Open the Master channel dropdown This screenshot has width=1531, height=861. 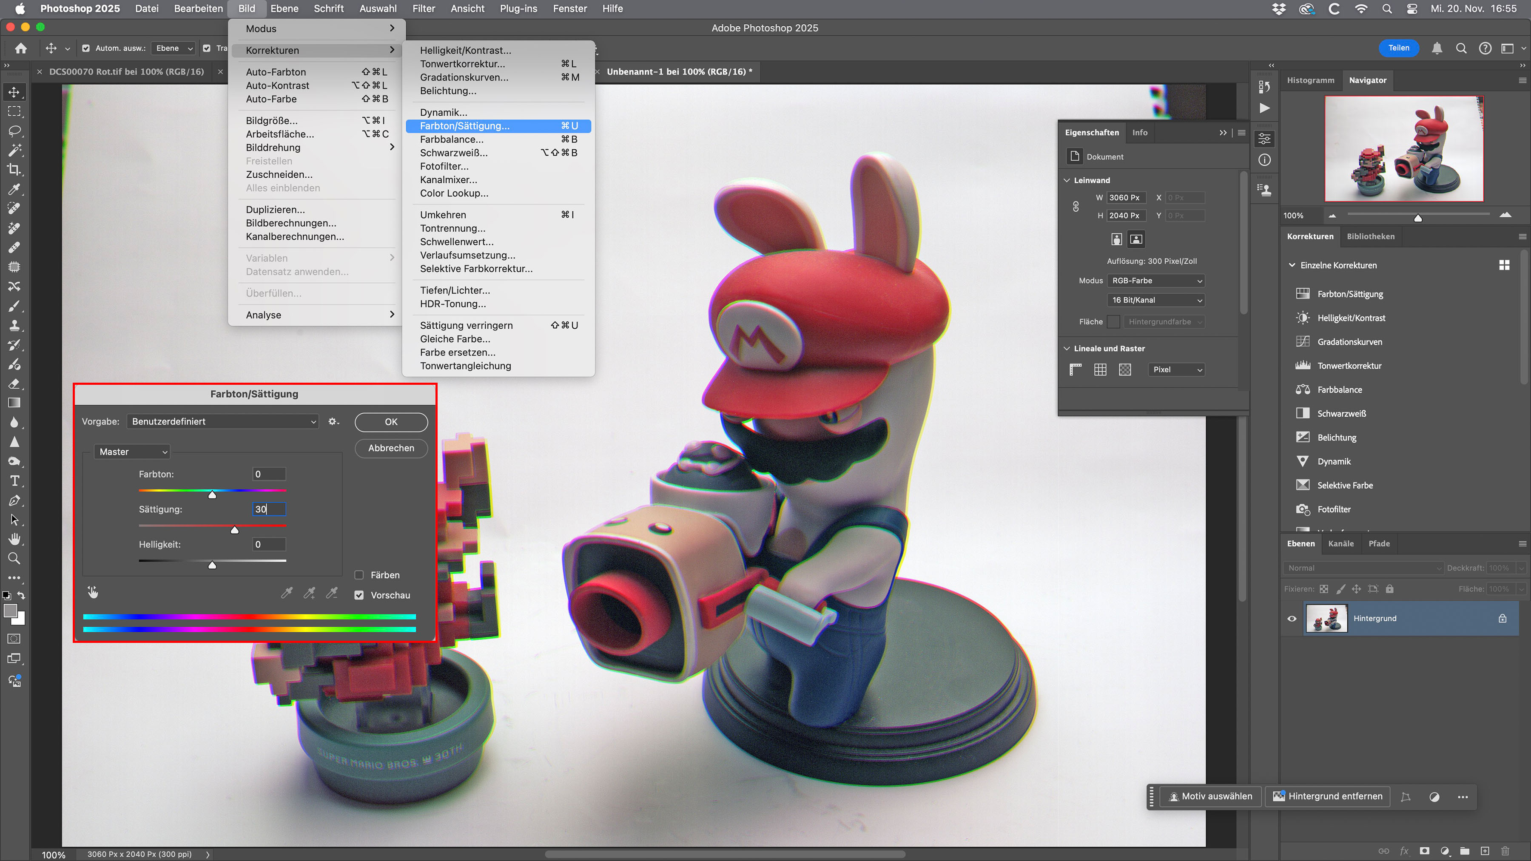pos(132,452)
